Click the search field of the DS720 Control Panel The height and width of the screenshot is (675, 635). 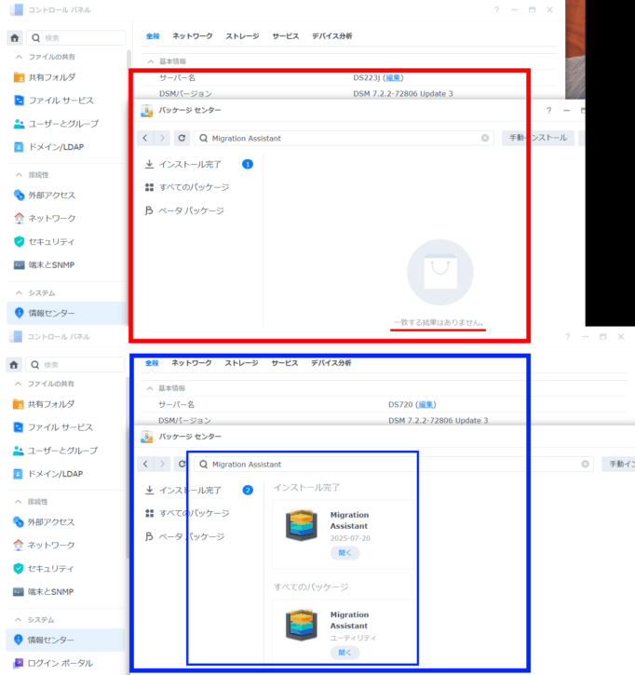[x=79, y=364]
